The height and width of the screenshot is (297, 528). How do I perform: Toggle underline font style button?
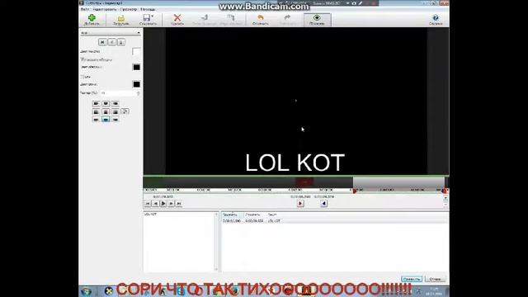click(x=121, y=42)
